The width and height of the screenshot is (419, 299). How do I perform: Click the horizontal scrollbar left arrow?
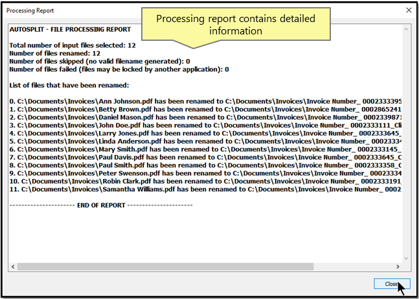pos(13,267)
